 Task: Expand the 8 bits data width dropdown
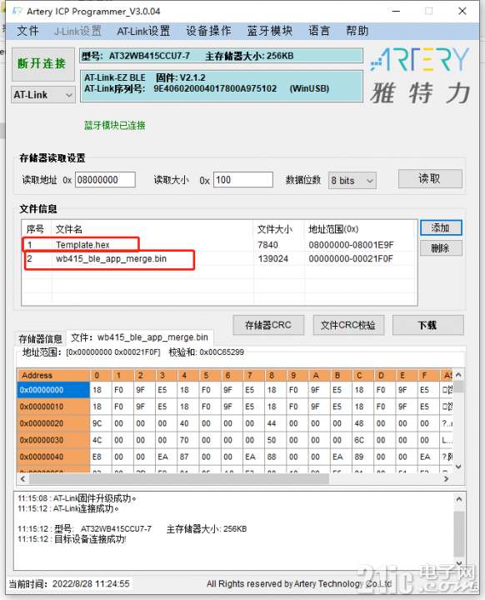click(352, 181)
